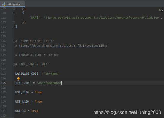
Task: Click the USE_TZ variable name
Action: (x=20, y=111)
